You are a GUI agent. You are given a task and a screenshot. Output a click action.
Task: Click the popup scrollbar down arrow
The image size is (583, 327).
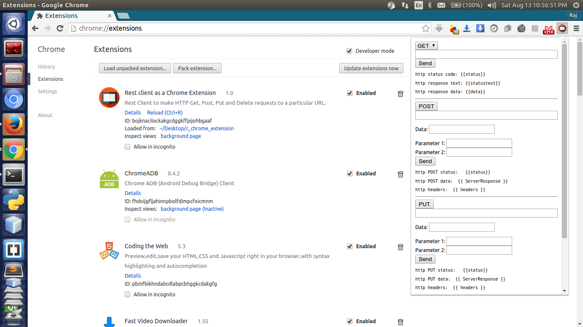tap(565, 291)
